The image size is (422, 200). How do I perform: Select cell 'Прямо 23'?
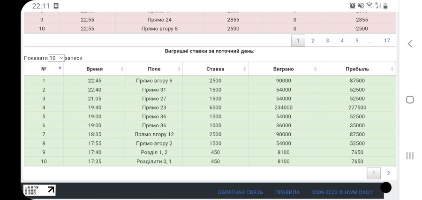154,108
